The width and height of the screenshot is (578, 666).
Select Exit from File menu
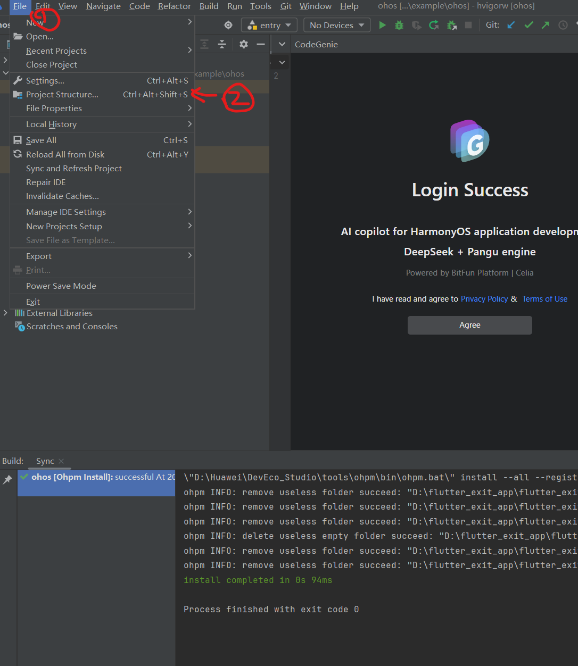tap(102, 302)
